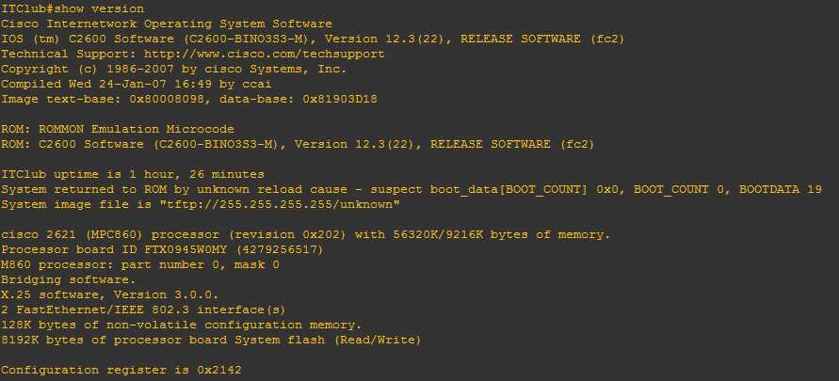Click the cisco.com techsupport URL
Image resolution: width=839 pixels, height=381 pixels.
tap(265, 54)
